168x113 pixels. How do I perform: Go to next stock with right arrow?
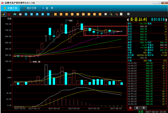(166, 20)
